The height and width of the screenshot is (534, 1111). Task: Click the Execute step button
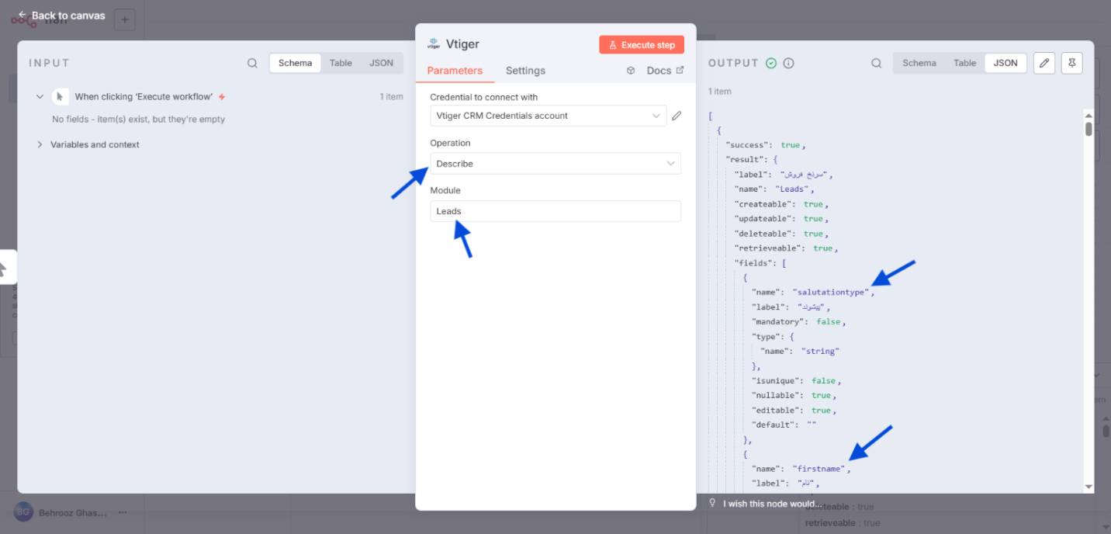coord(641,45)
